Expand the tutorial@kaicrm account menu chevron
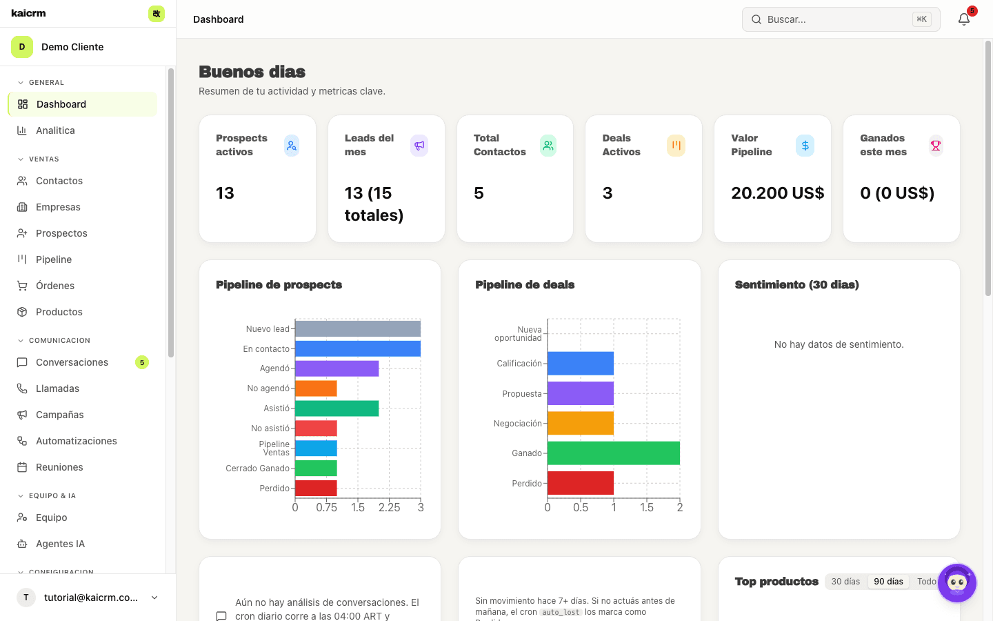 [x=154, y=598]
